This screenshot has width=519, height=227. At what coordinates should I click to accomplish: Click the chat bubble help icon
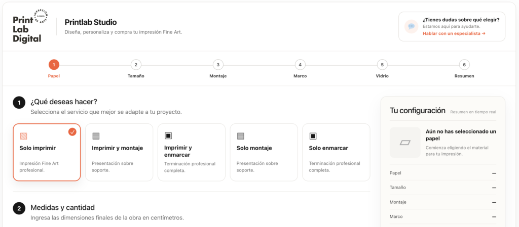(x=412, y=26)
